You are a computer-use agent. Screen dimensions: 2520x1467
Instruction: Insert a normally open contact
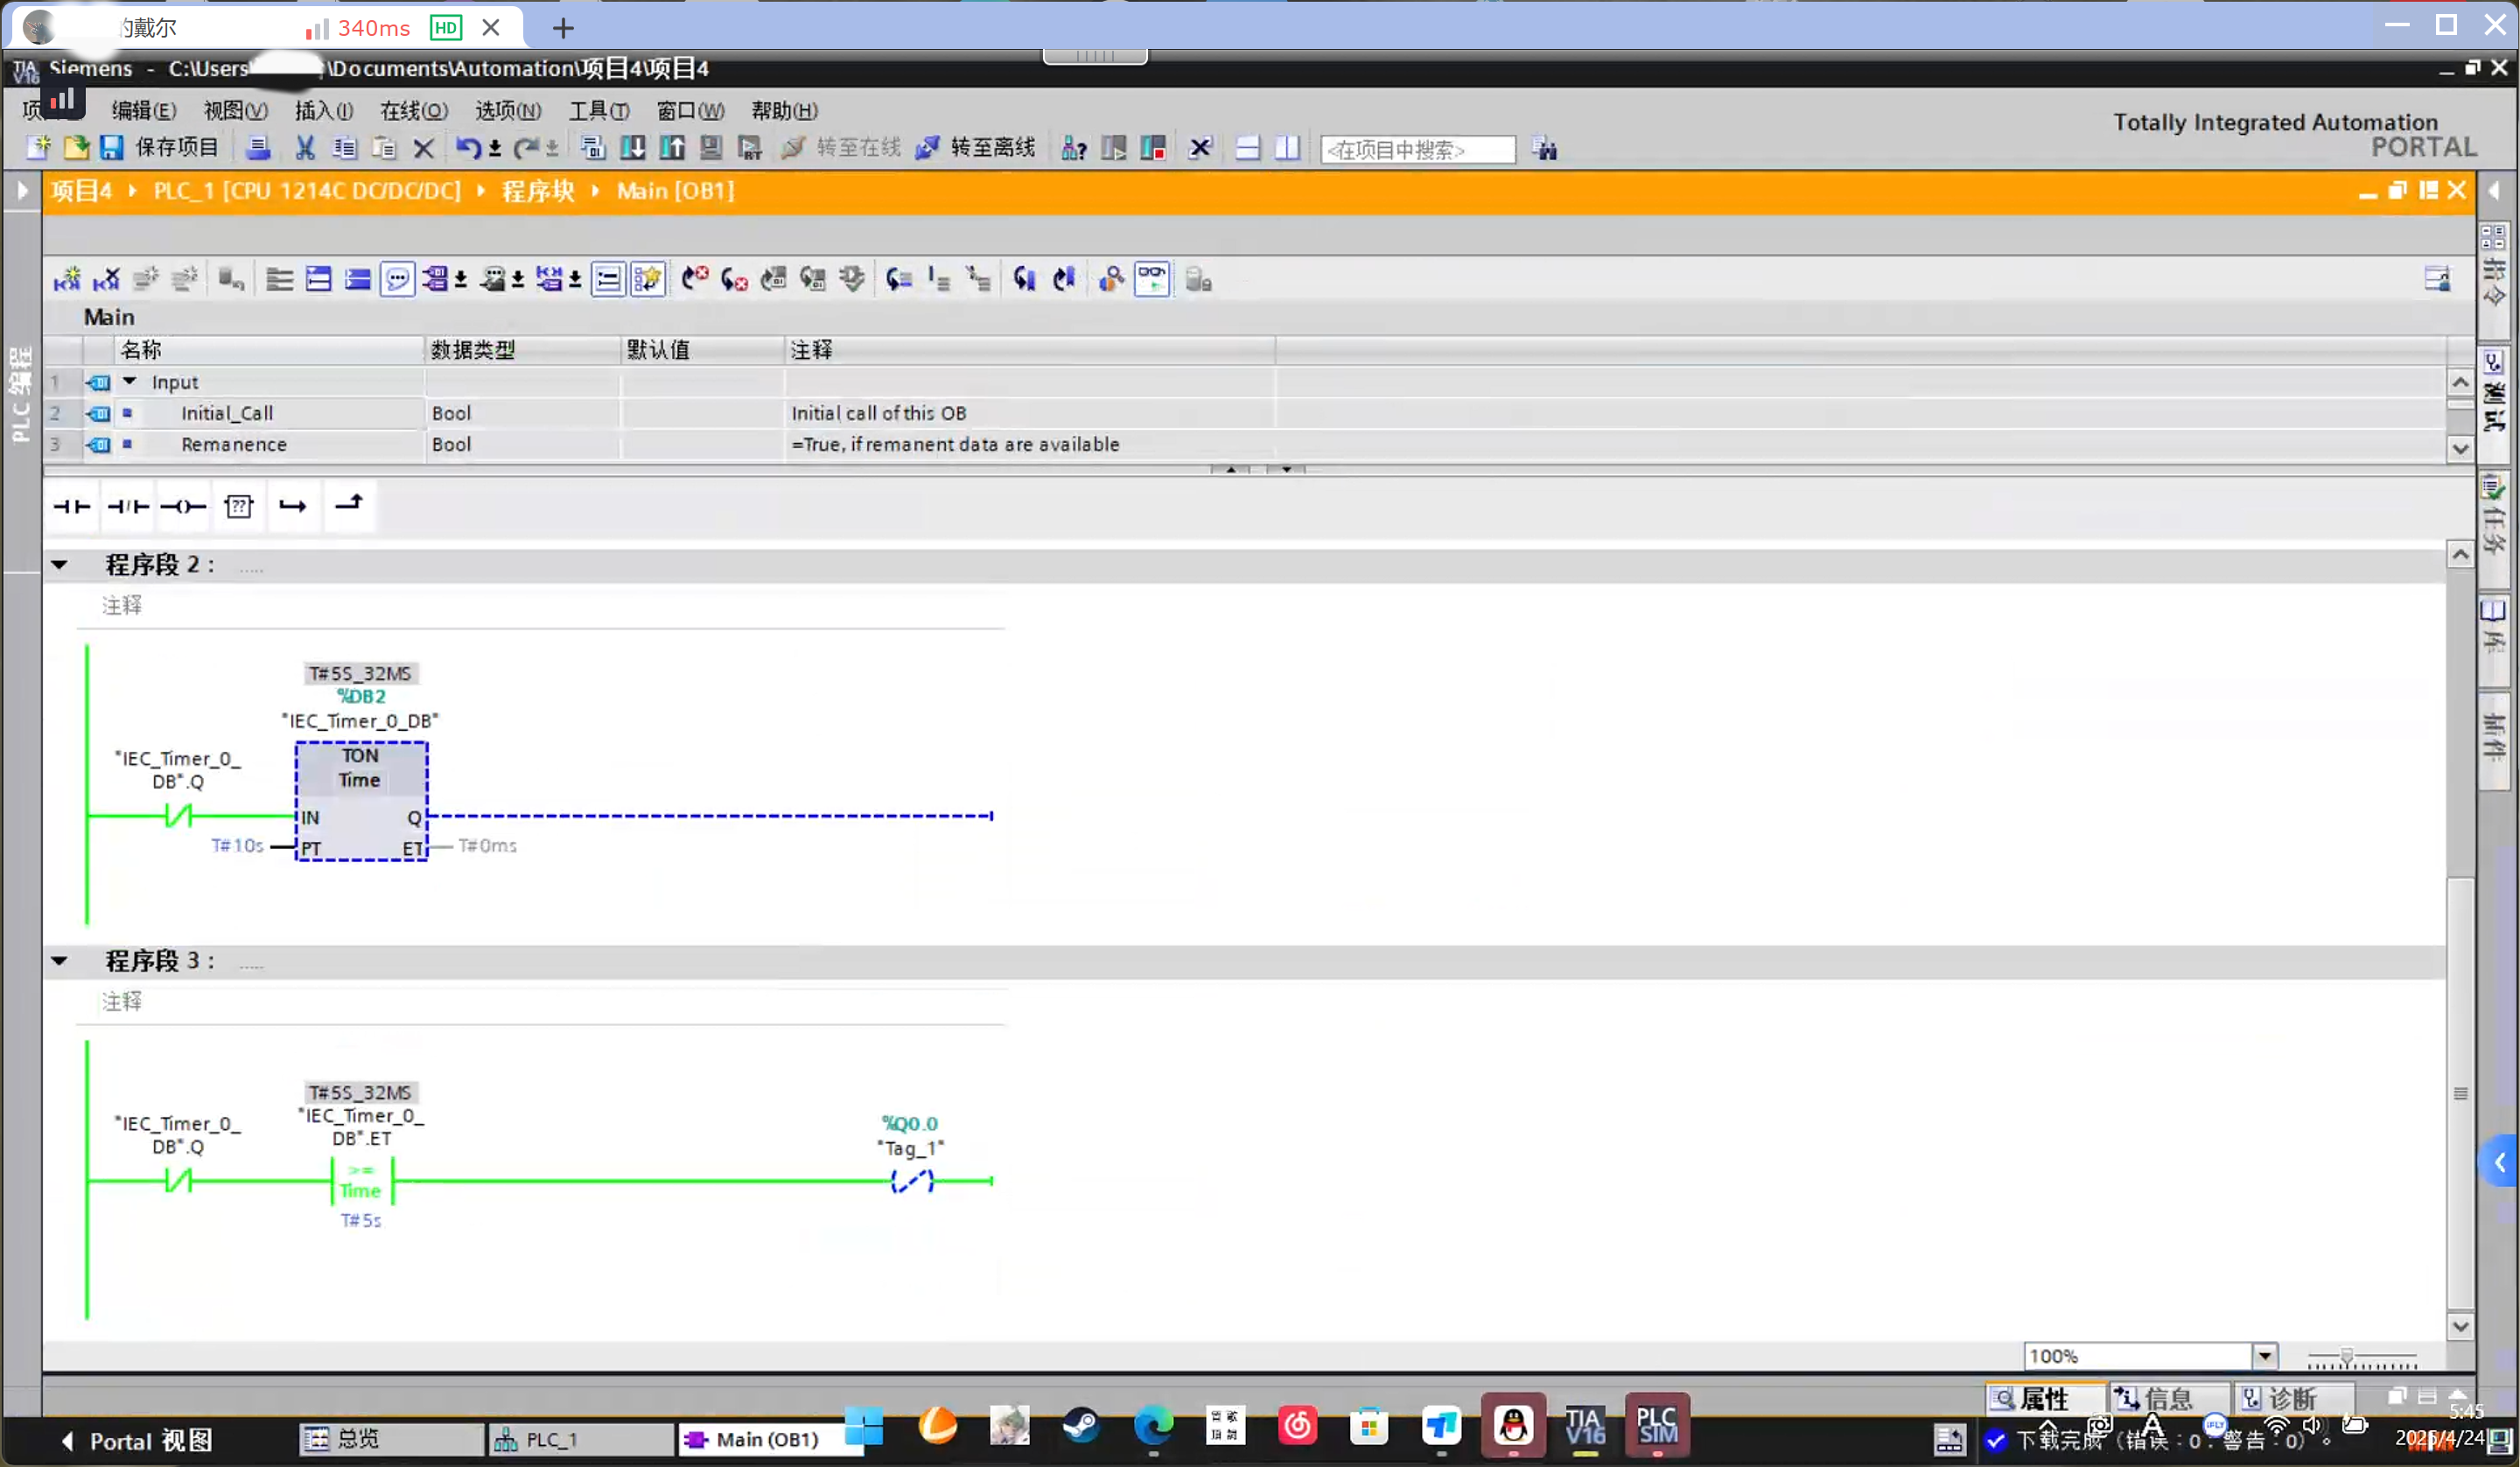coord(71,506)
